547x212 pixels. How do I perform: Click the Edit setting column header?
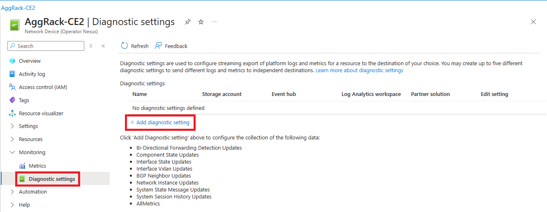pyautogui.click(x=494, y=94)
